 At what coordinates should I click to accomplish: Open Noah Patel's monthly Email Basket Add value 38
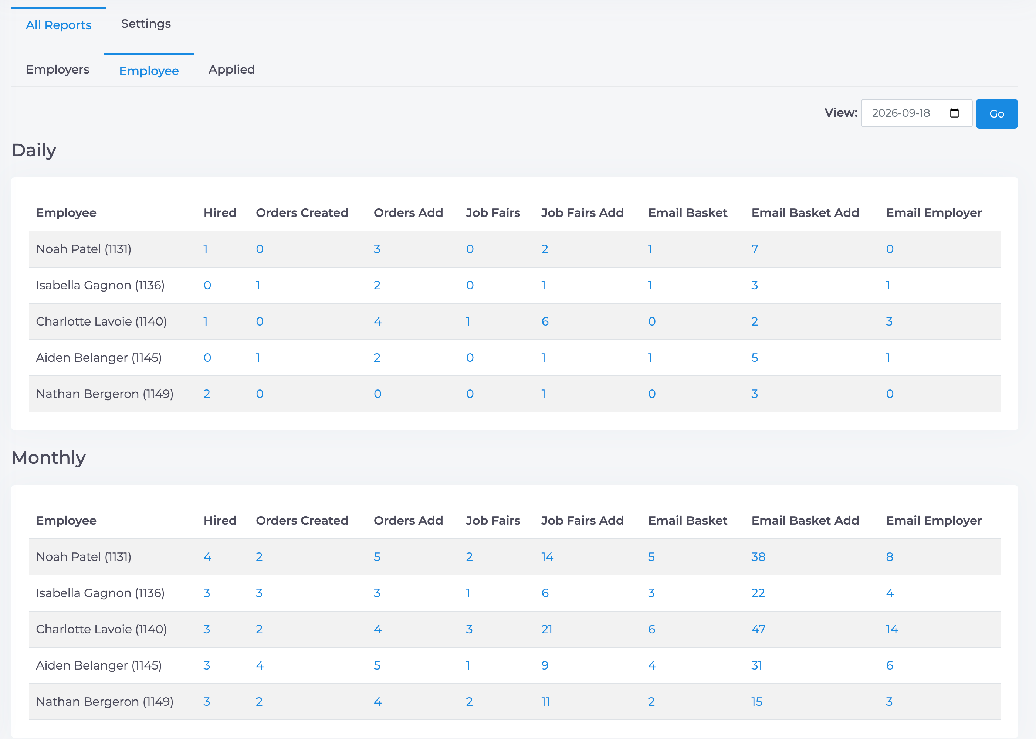coord(758,556)
